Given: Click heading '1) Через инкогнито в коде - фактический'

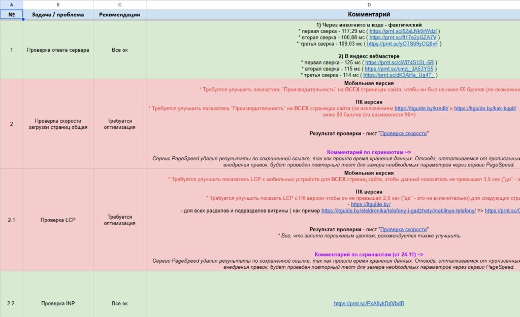Looking at the screenshot, I should [x=369, y=25].
